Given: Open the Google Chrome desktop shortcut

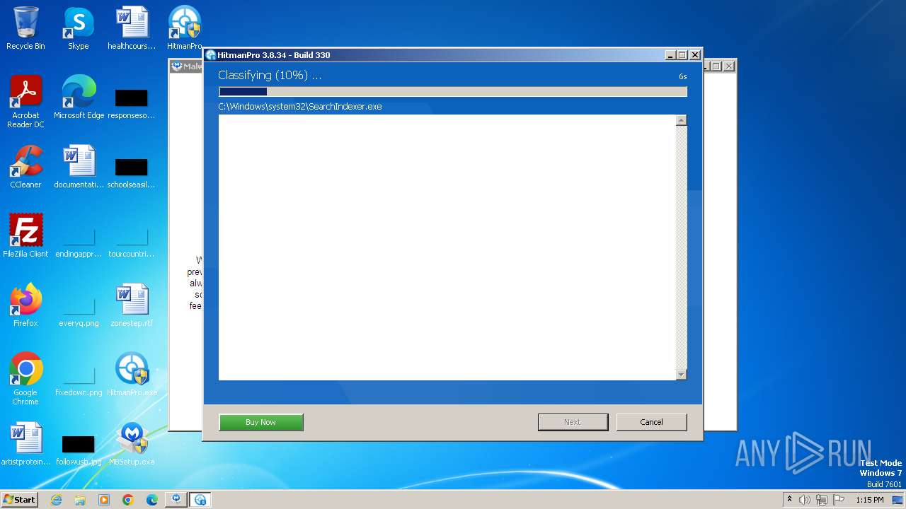Looking at the screenshot, I should pos(25,379).
